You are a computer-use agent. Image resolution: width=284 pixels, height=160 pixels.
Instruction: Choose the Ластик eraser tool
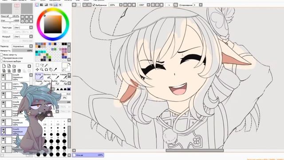point(47,83)
